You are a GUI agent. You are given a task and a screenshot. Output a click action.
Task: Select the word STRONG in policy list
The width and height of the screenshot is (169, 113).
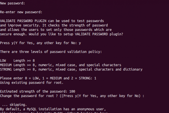(x=6, y=69)
